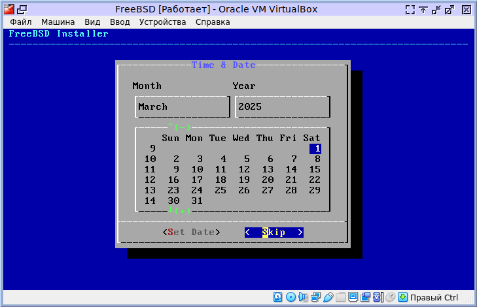This screenshot has height=307, width=477.
Task: Pick day 22 in the calendar
Action: tap(315, 180)
